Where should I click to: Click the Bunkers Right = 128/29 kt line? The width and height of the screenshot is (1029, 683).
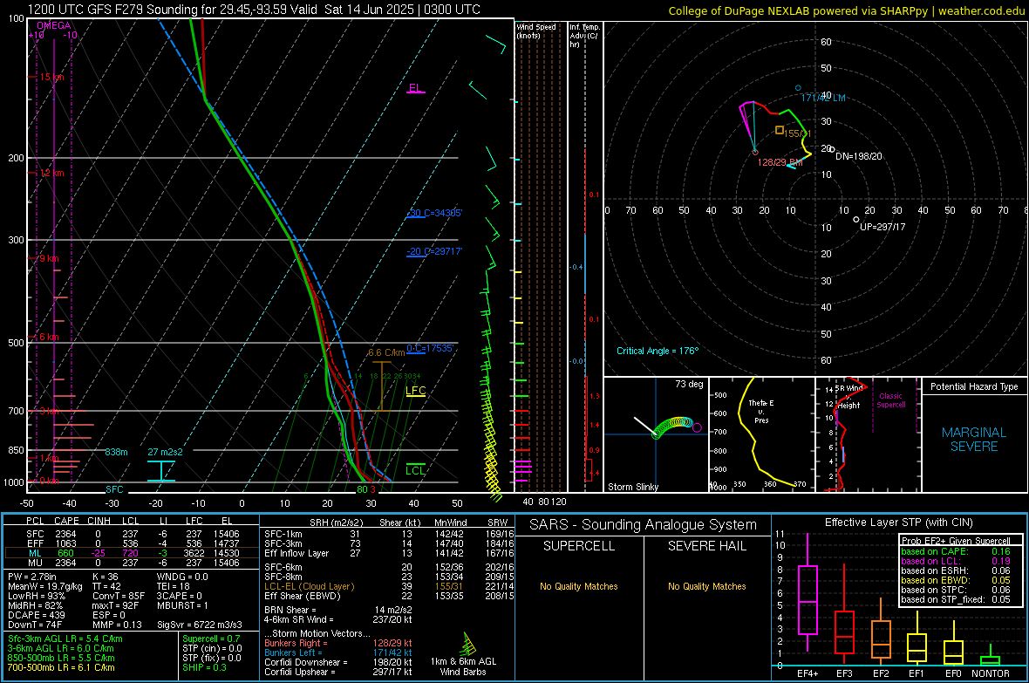pyautogui.click(x=338, y=643)
